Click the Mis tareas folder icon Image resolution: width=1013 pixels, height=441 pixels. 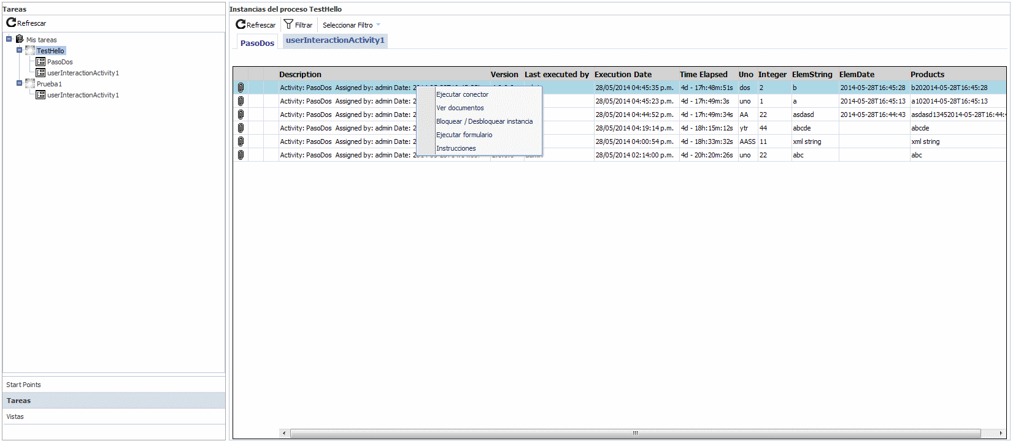(x=20, y=39)
